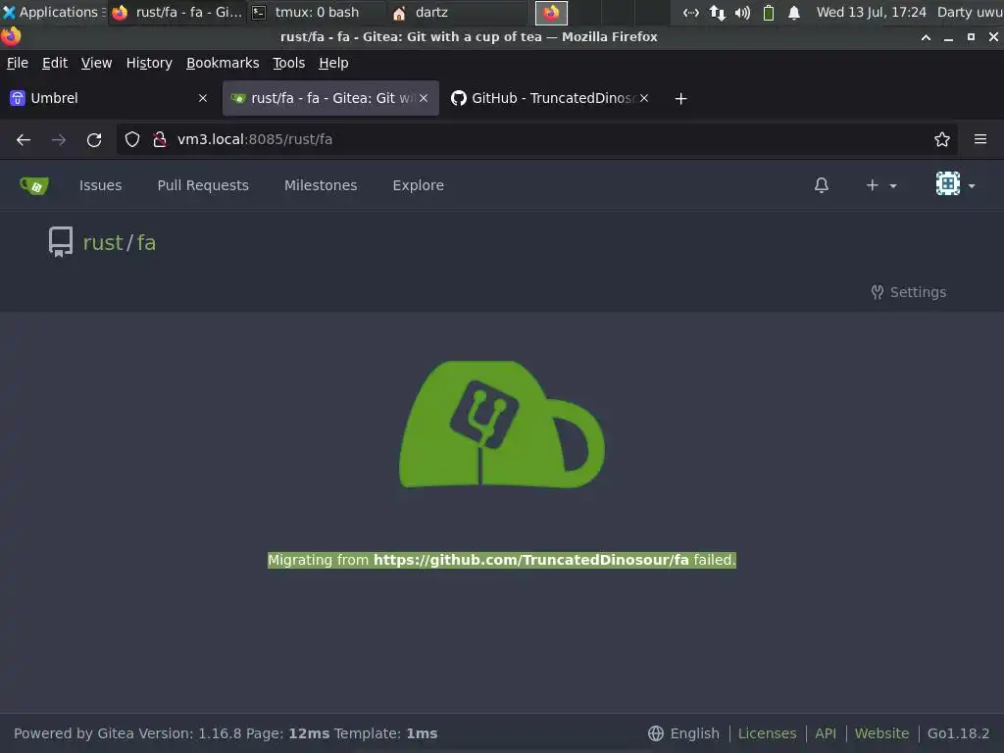Open the volume tray icon

point(742,12)
